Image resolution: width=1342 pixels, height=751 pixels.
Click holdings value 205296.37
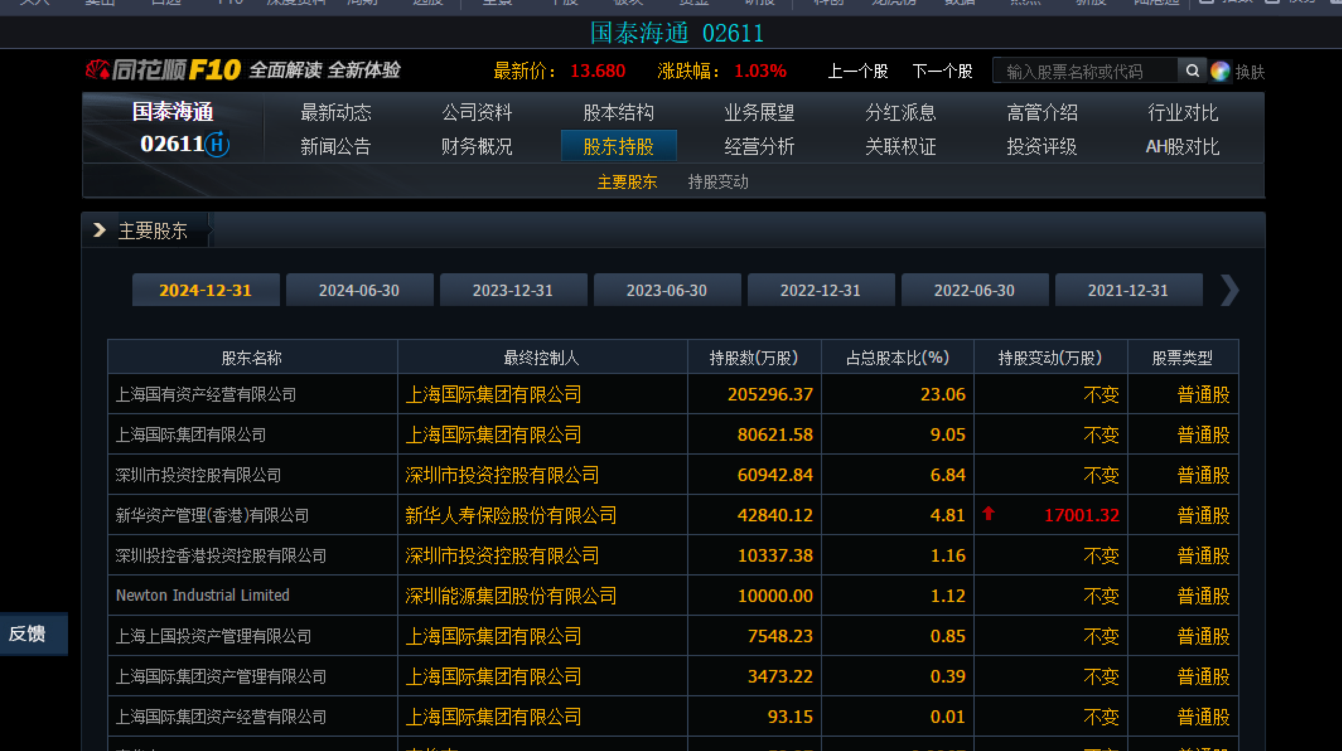(770, 395)
